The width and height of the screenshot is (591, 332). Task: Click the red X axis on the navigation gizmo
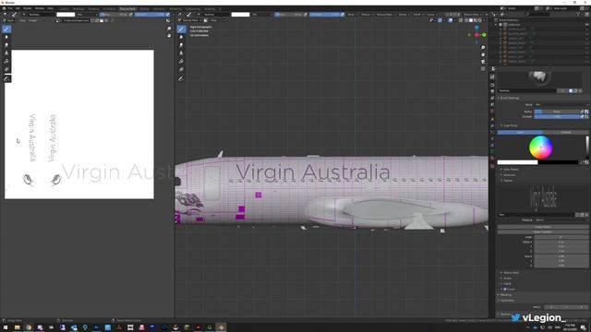pyautogui.click(x=476, y=35)
